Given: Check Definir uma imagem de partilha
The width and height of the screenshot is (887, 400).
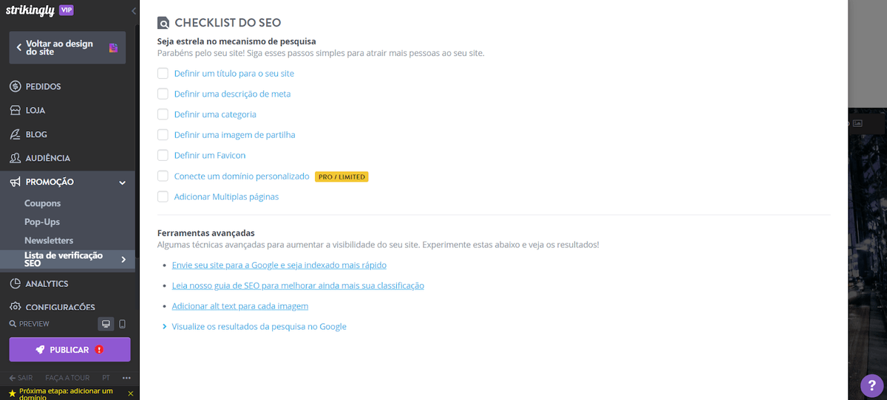Looking at the screenshot, I should [x=163, y=135].
